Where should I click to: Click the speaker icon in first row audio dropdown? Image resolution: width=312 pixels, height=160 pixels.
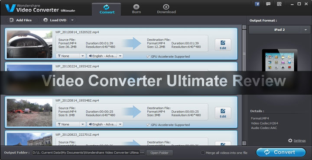[91, 56]
